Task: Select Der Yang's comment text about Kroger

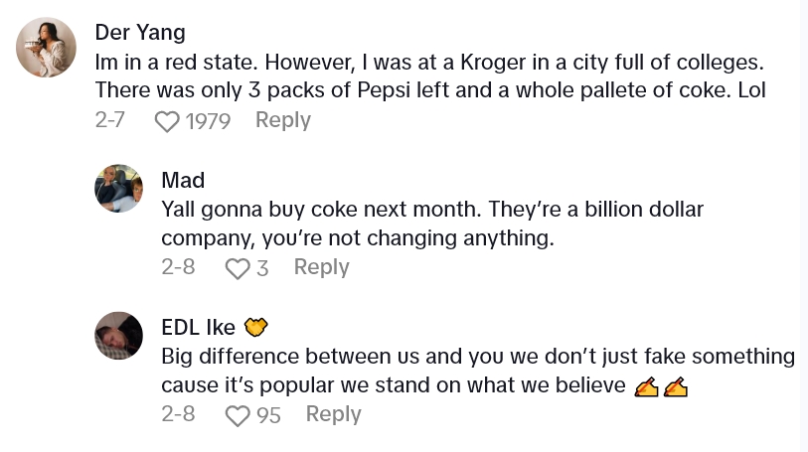Action: pos(429,75)
